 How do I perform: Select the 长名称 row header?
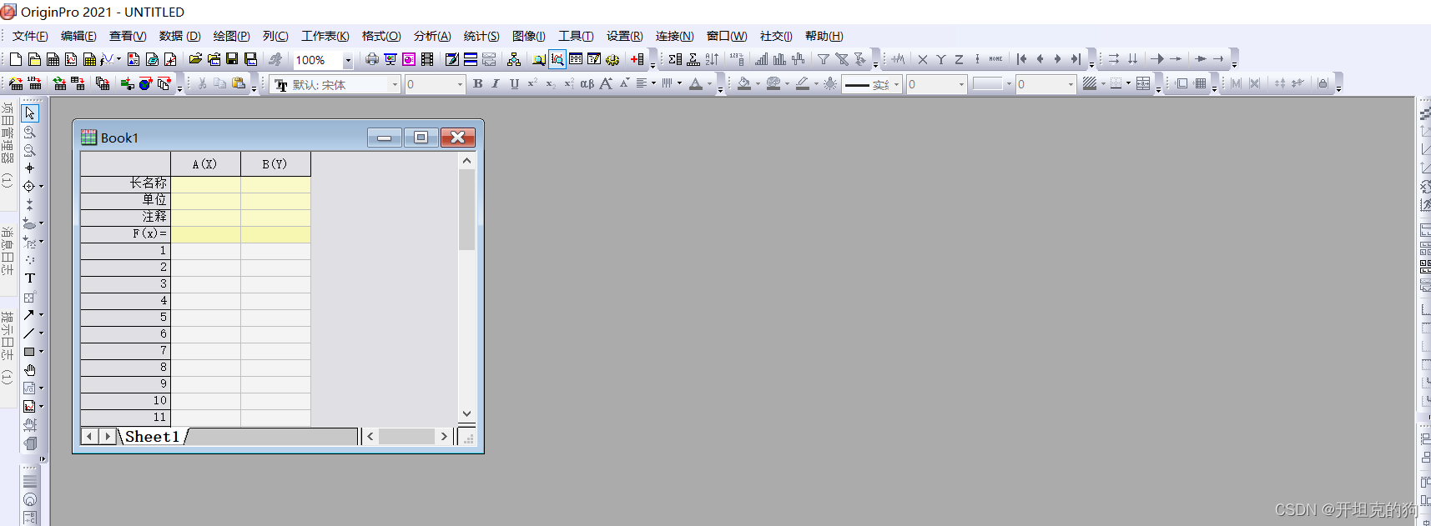tap(125, 183)
